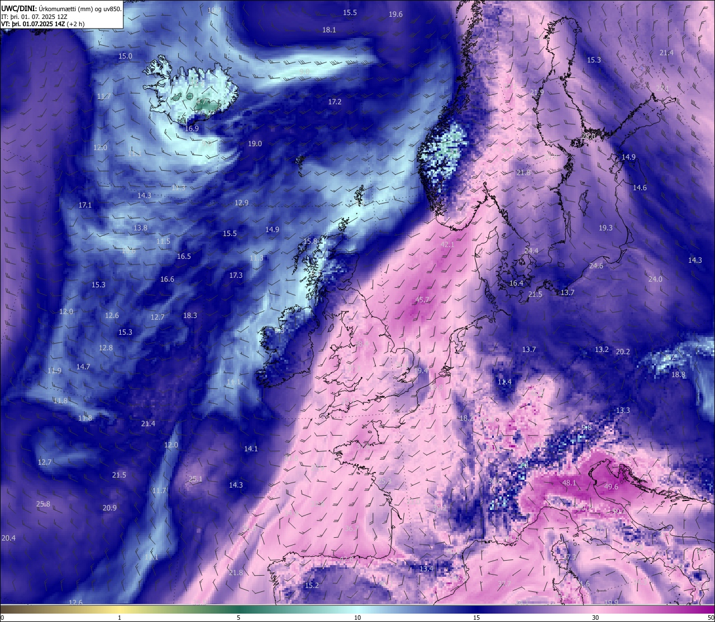Screen dimensions: 715x622
Task: Select the 11.4 value over Germany
Action: (x=504, y=382)
